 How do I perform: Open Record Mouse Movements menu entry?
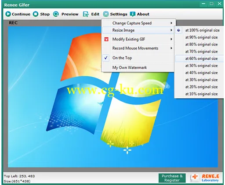(138, 48)
